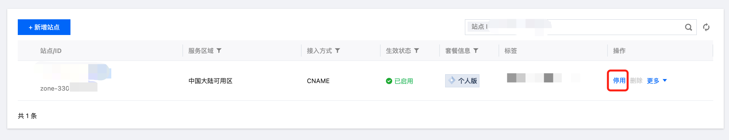
Task: Click the greyed-out 删除 action
Action: click(636, 80)
